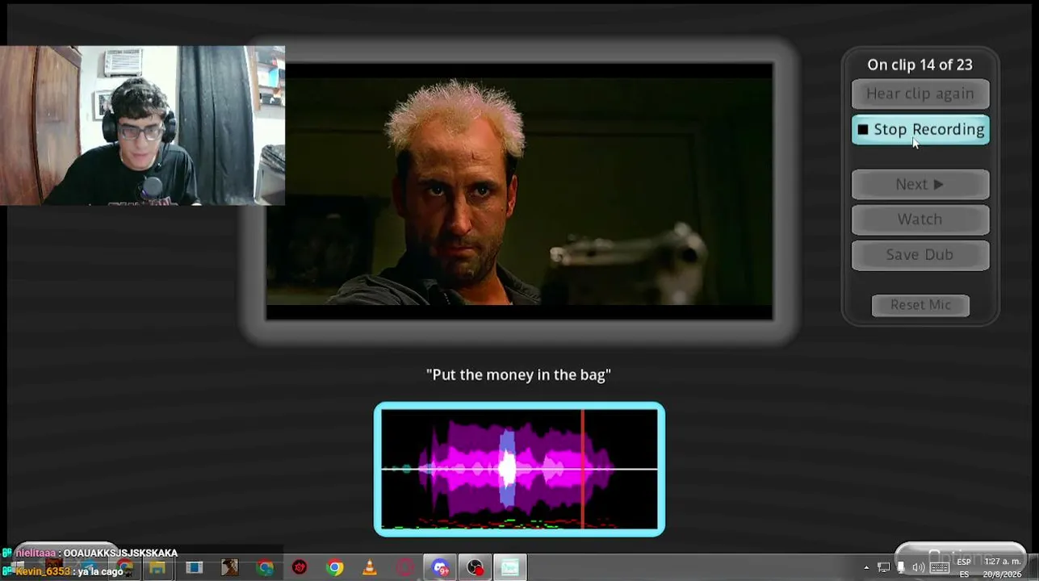This screenshot has width=1039, height=581.
Task: Click the Save Dub button
Action: click(920, 254)
